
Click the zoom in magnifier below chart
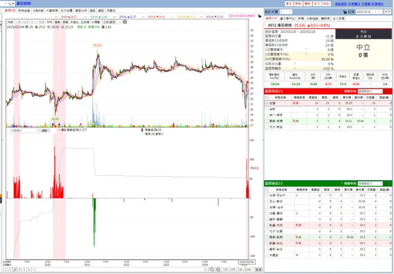218,270
